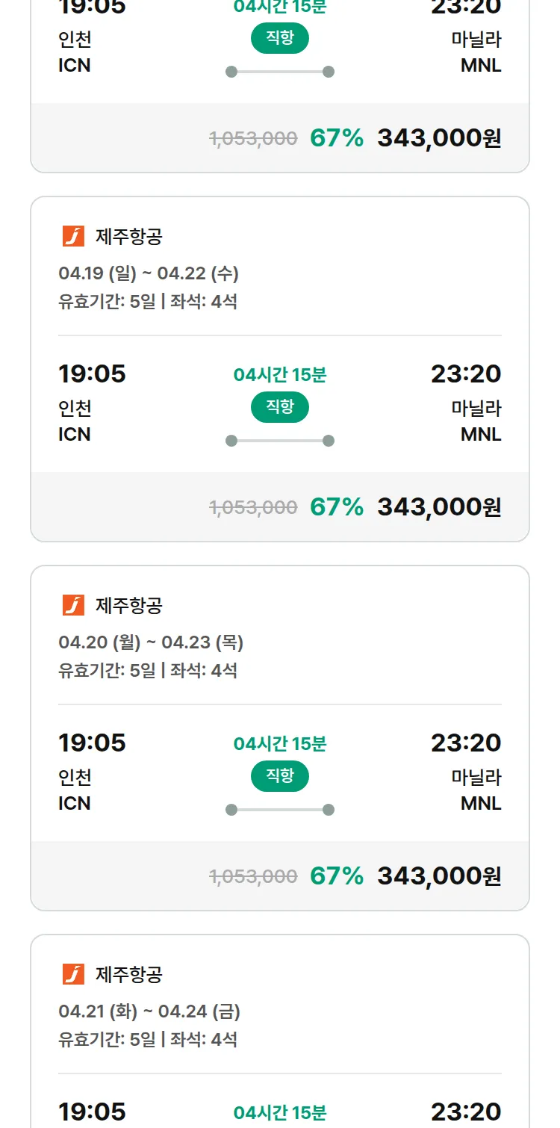Click the struck-through 1,053,000 on the 04.20 card
The height and width of the screenshot is (1128, 560).
click(253, 876)
